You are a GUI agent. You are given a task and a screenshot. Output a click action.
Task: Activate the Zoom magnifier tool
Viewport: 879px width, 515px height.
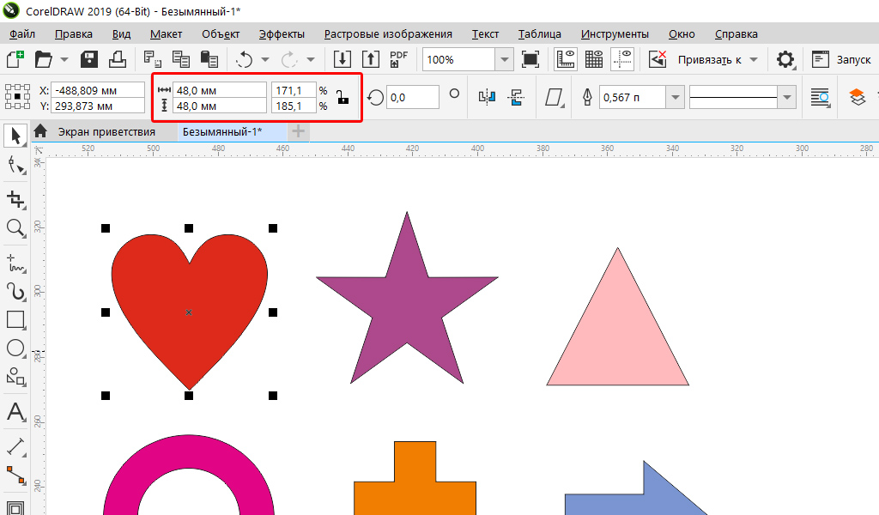[15, 227]
